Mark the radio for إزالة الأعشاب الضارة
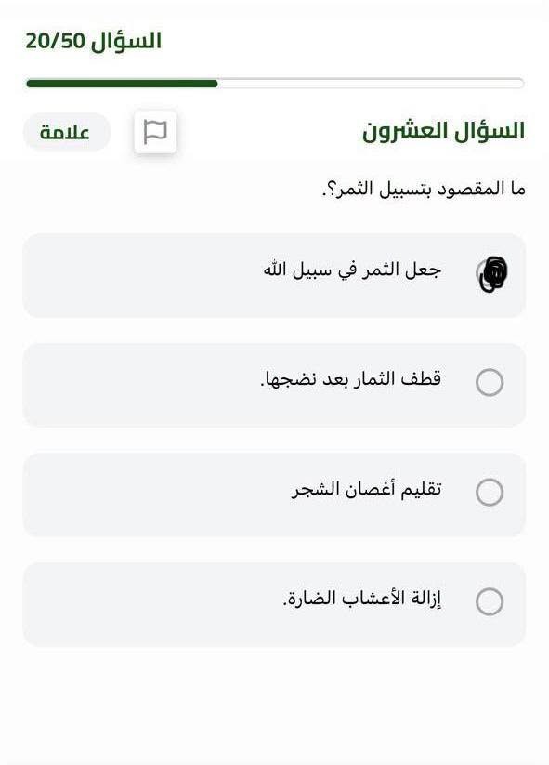The image size is (549, 765). tap(490, 601)
